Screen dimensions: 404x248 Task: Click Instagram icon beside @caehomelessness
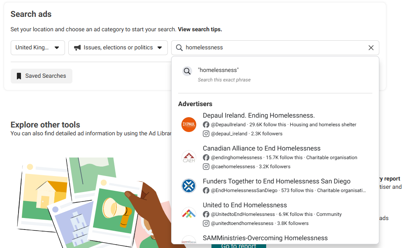coord(206,167)
